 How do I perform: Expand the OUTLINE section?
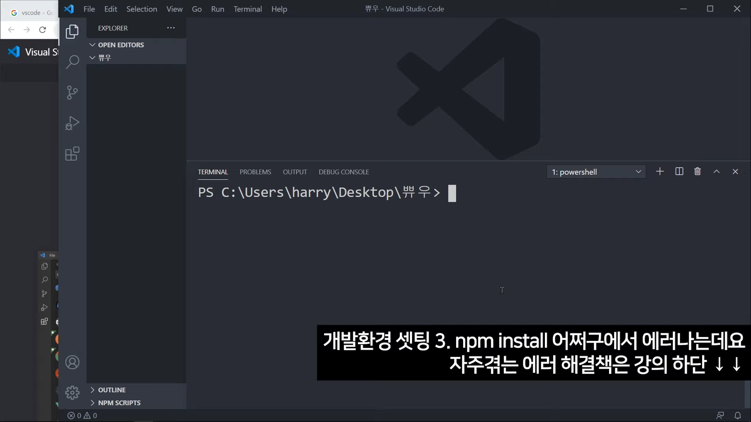pos(111,390)
